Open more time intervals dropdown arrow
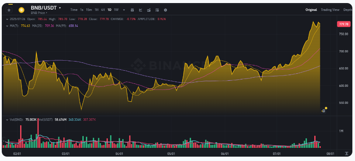Image resolution: width=355 pixels, height=161 pixels. pyautogui.click(x=124, y=10)
